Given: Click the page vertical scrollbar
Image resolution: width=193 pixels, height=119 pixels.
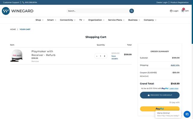Looking at the screenshot, I should pos(192,25).
